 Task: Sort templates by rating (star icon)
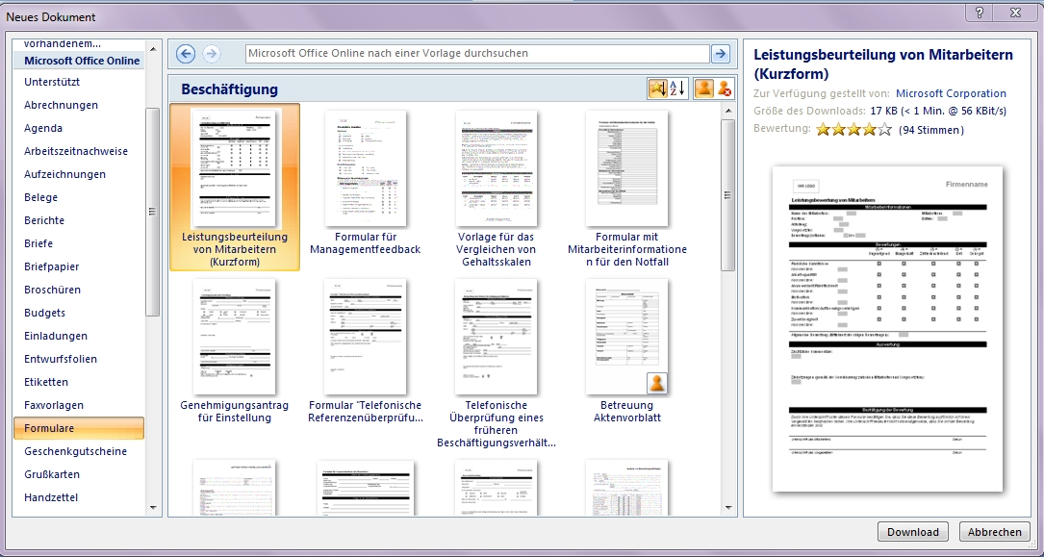657,89
